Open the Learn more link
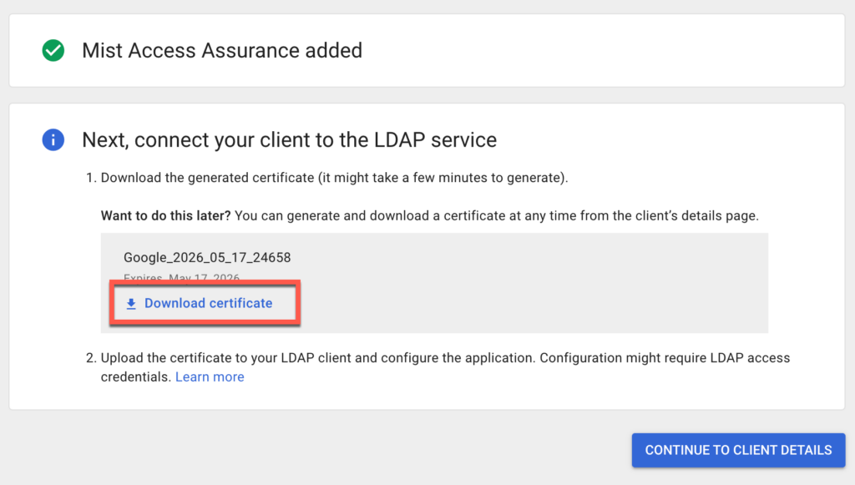The width and height of the screenshot is (855, 485). coord(210,376)
